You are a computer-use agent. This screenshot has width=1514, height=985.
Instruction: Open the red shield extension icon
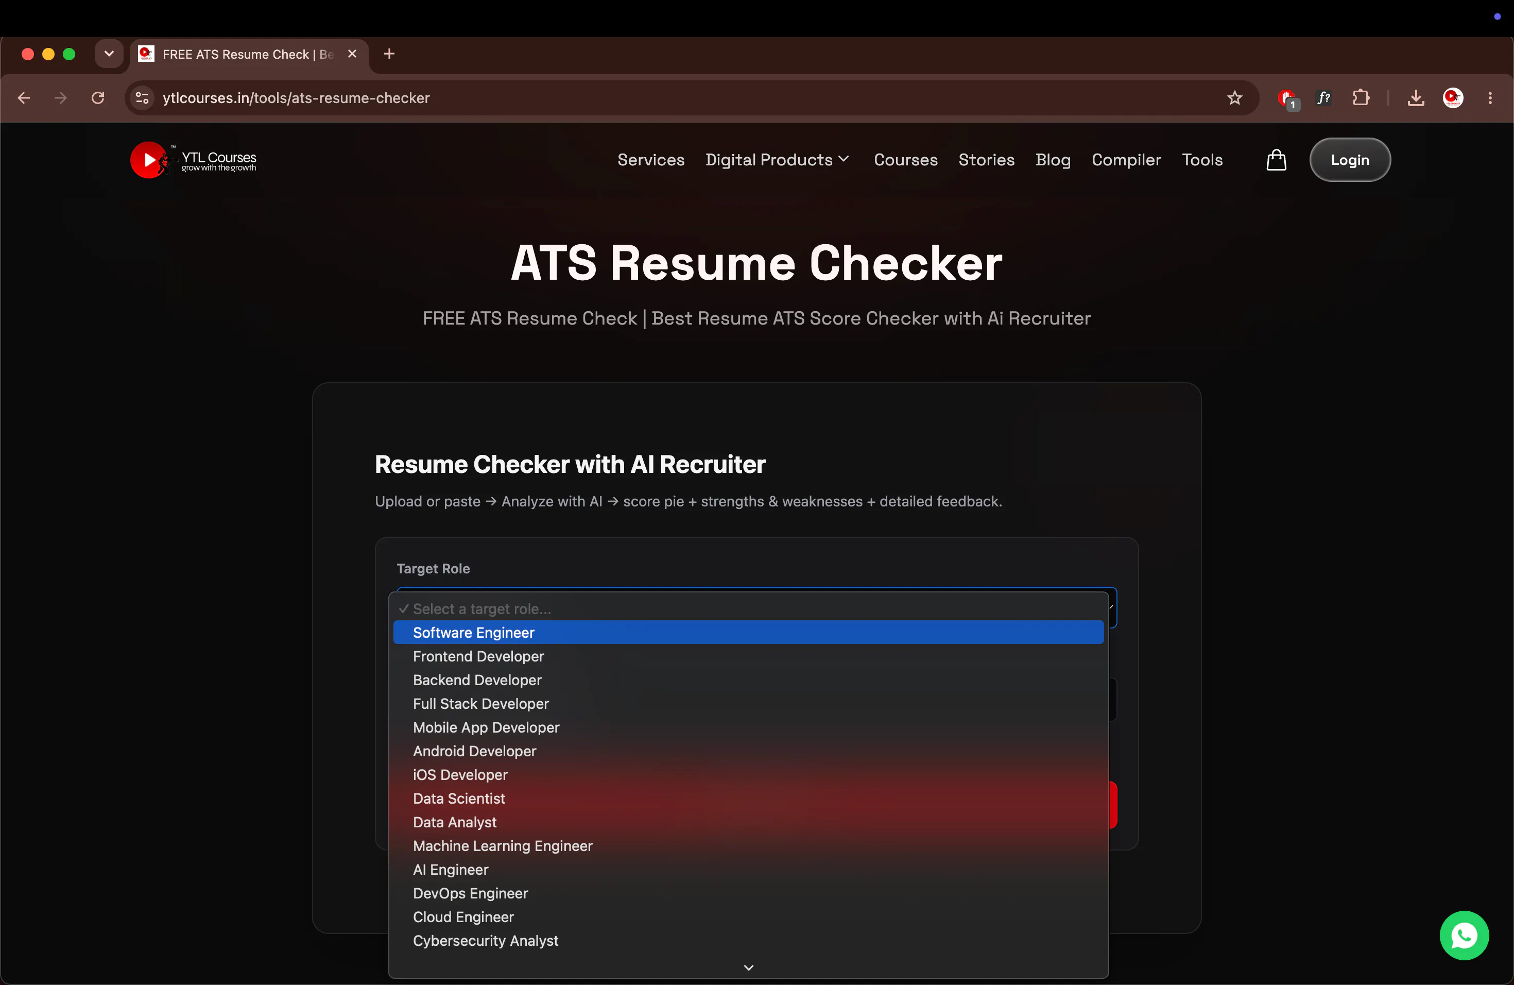[x=1287, y=98]
